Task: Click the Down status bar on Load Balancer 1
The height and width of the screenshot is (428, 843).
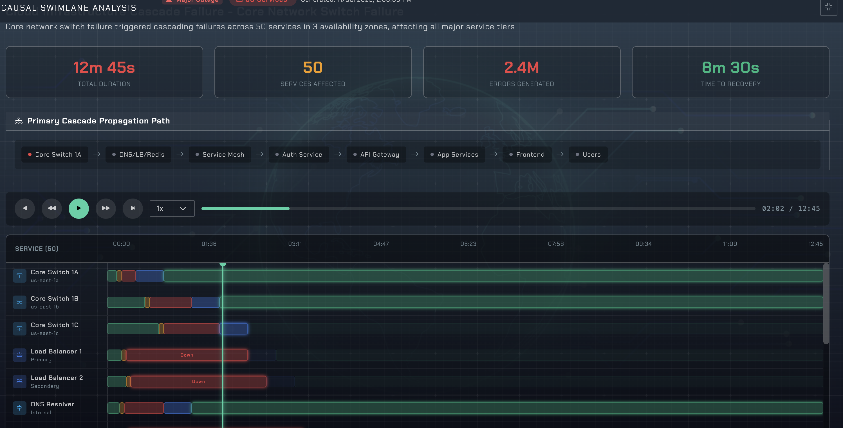Action: point(186,355)
